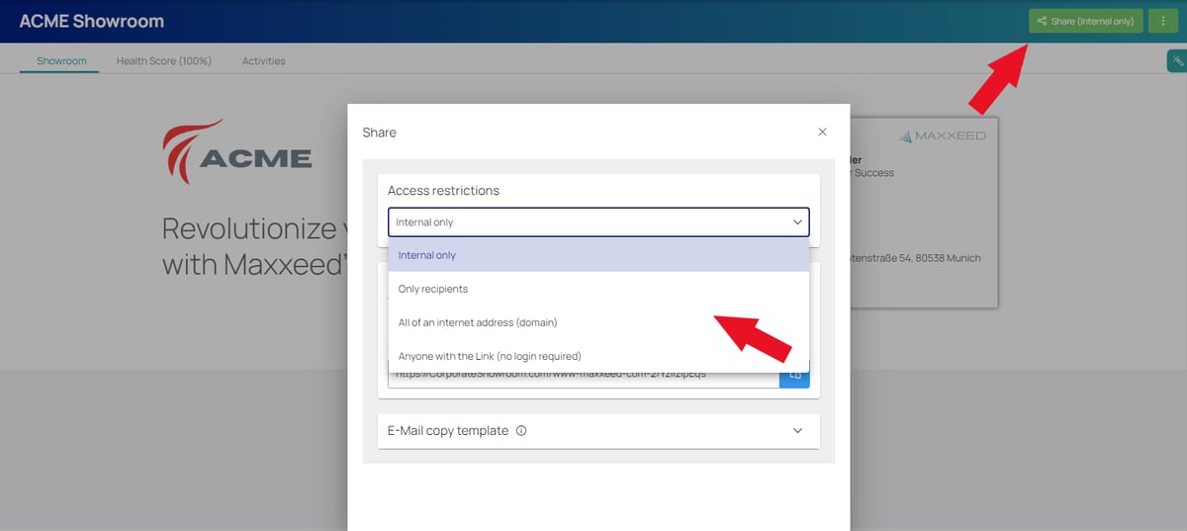The image size is (1187, 531).
Task: Close the Share dialog
Action: point(822,132)
